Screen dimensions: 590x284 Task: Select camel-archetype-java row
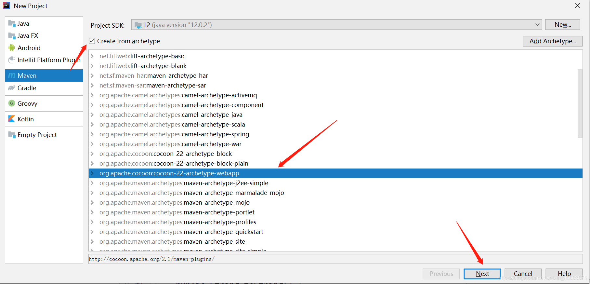click(x=335, y=115)
